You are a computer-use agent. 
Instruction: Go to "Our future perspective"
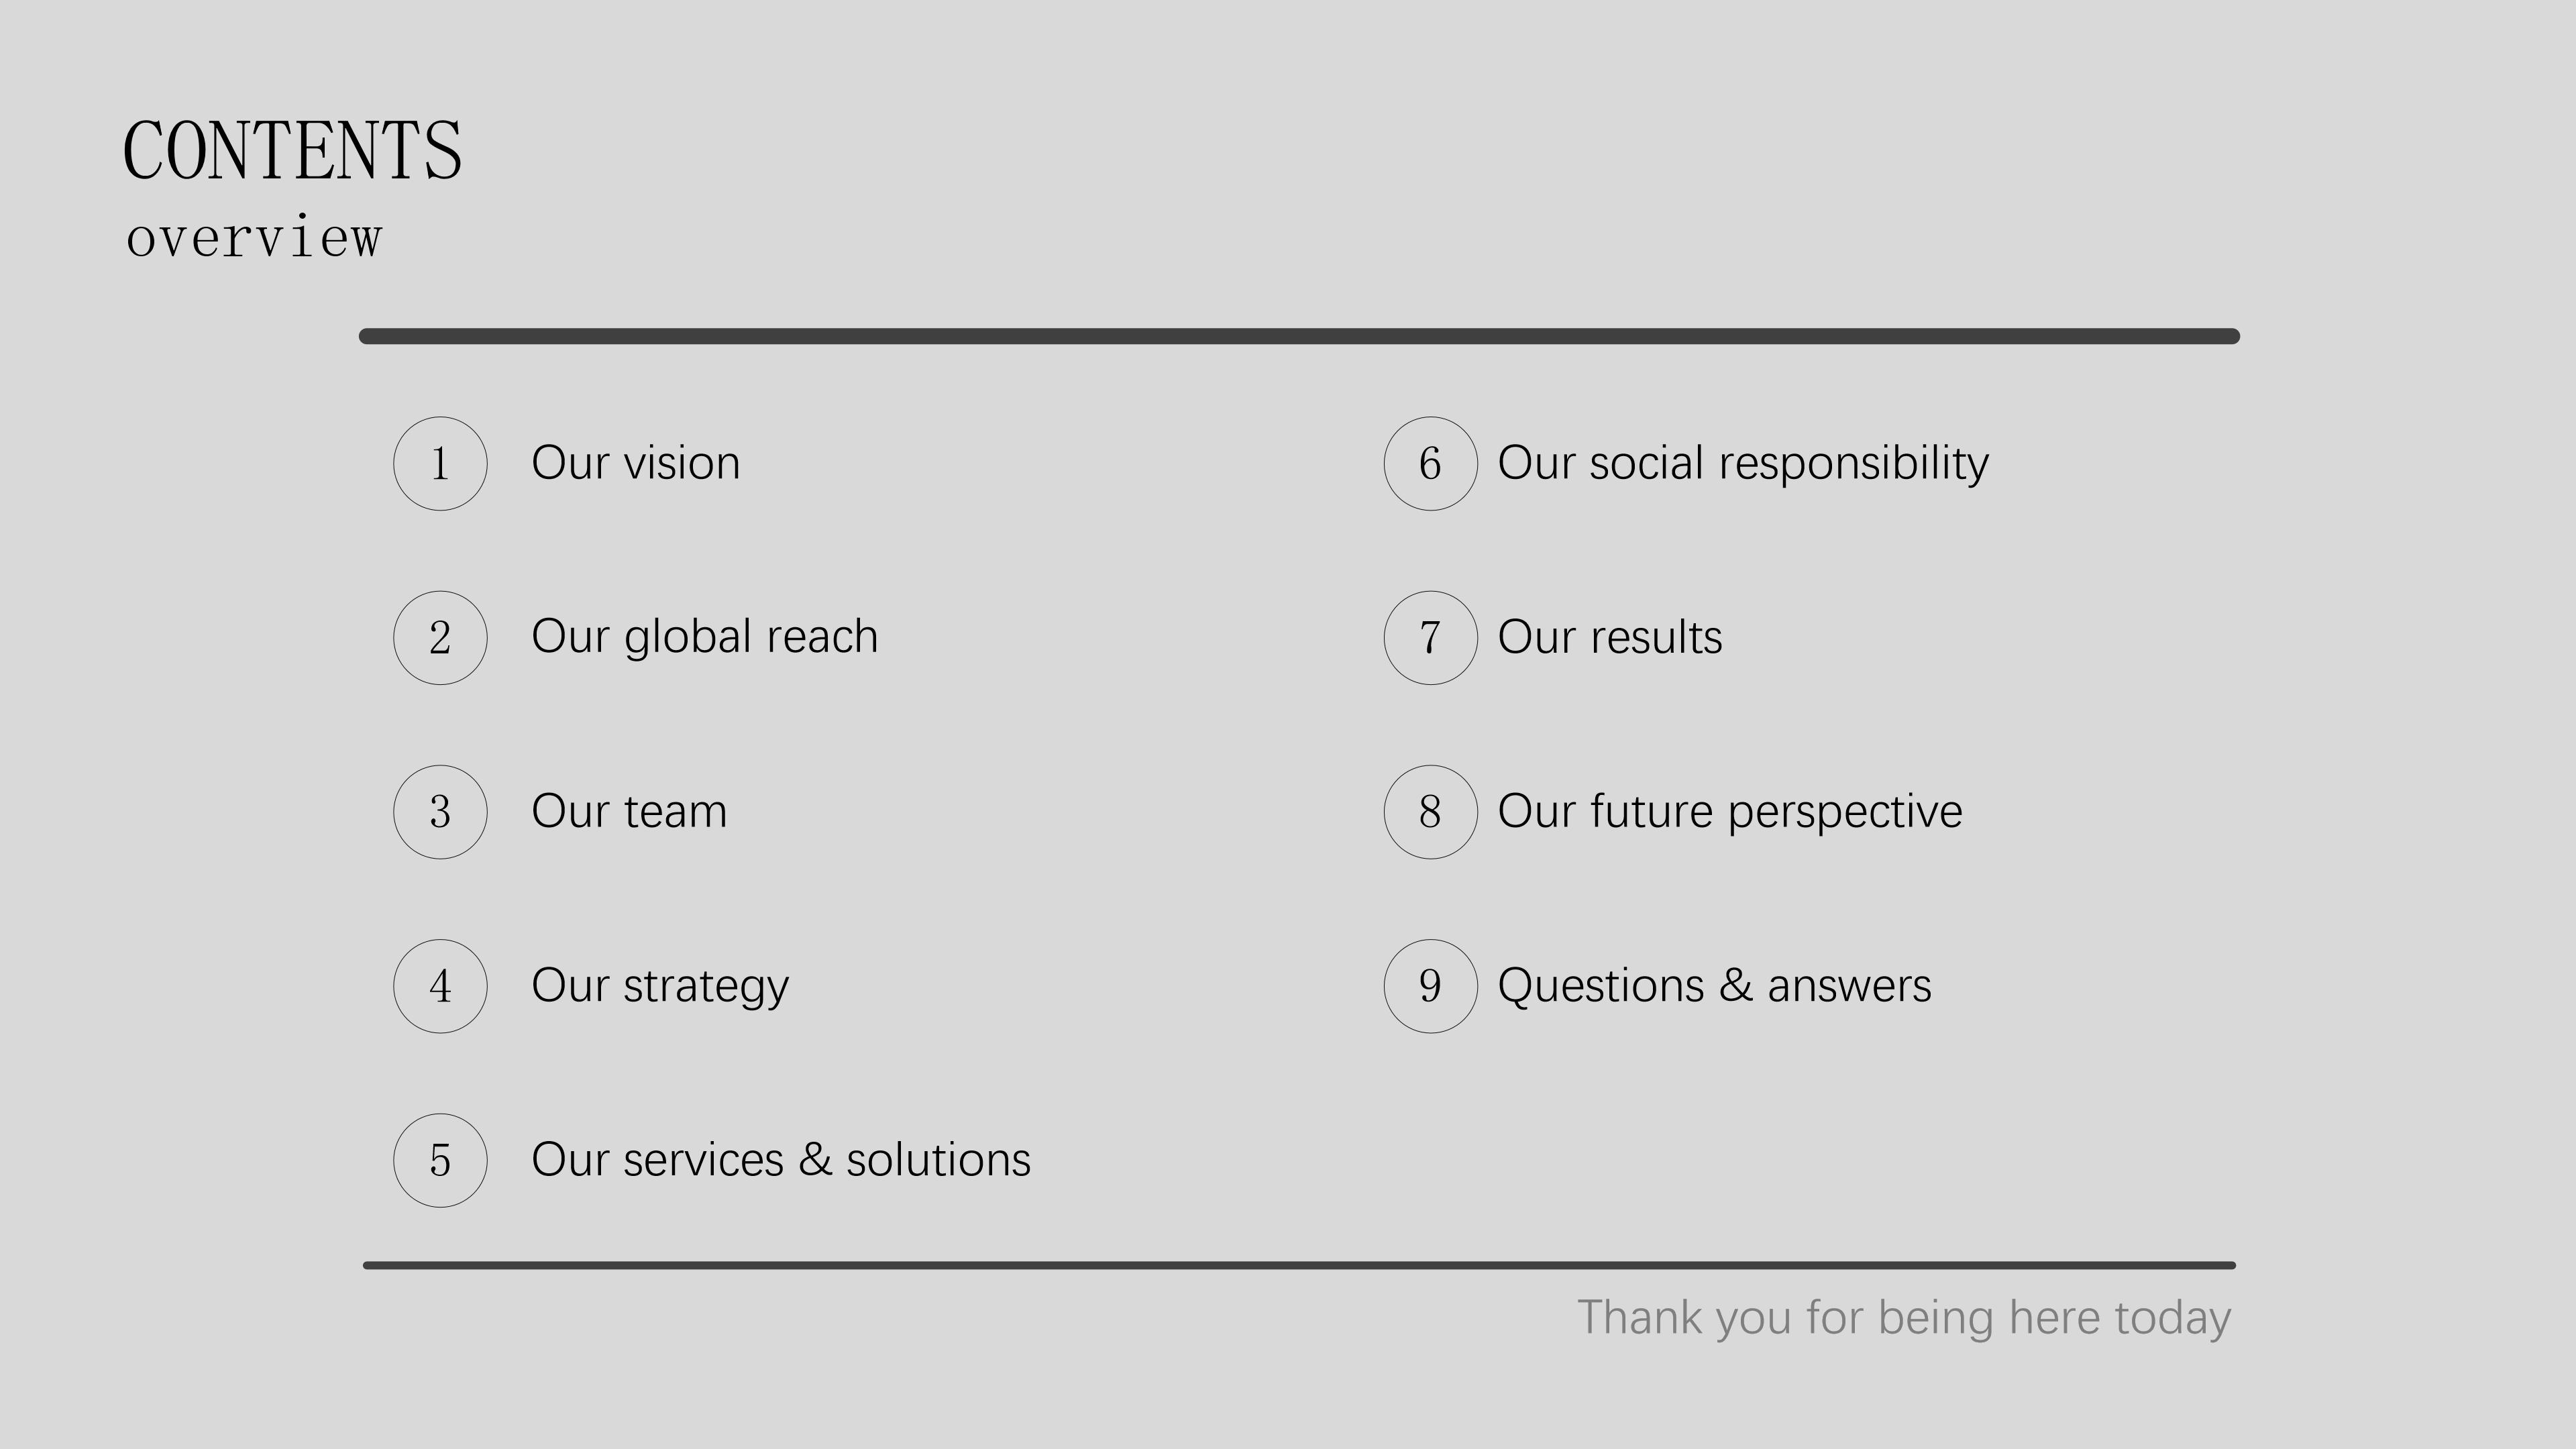coord(1730,811)
